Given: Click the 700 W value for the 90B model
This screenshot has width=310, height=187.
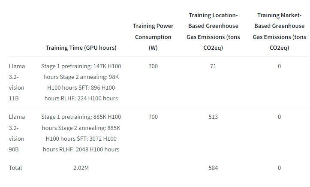Looking at the screenshot, I should 153,117.
